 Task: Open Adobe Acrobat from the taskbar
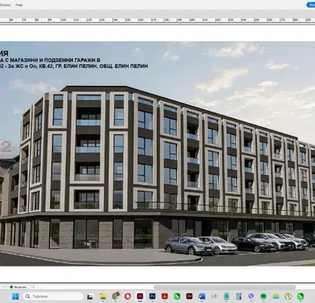[x=164, y=296]
